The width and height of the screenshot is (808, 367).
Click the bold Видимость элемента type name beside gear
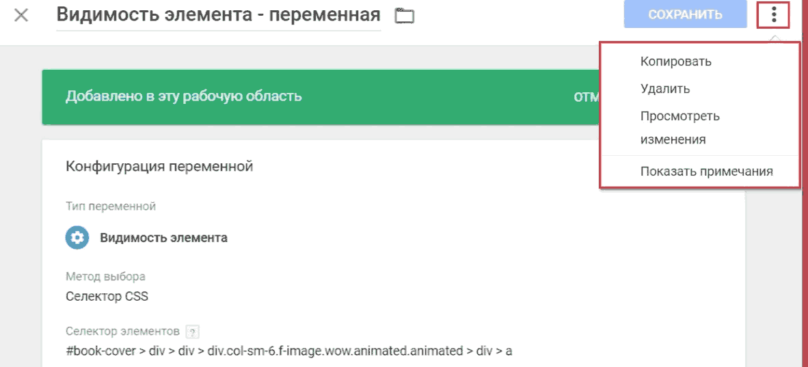click(163, 238)
